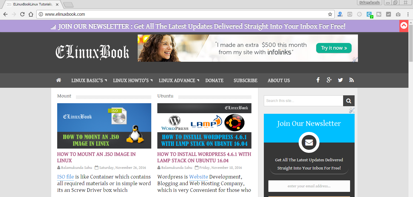This screenshot has width=413, height=197.
Task: Open the 'tb' extension icon
Action: [x=379, y=14]
